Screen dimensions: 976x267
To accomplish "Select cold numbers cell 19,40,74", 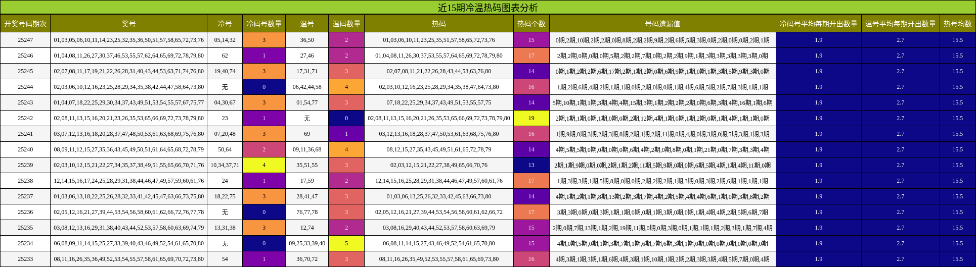I will (225, 71).
